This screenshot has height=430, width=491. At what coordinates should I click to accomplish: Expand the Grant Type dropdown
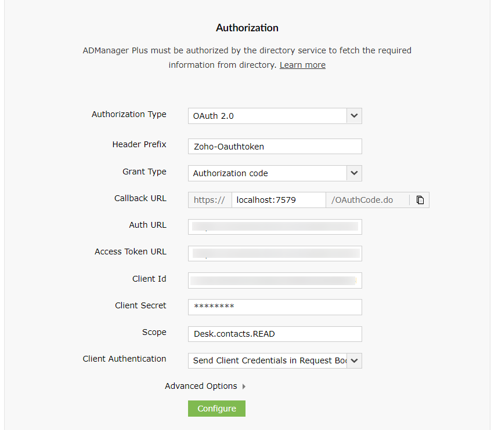tap(275, 173)
